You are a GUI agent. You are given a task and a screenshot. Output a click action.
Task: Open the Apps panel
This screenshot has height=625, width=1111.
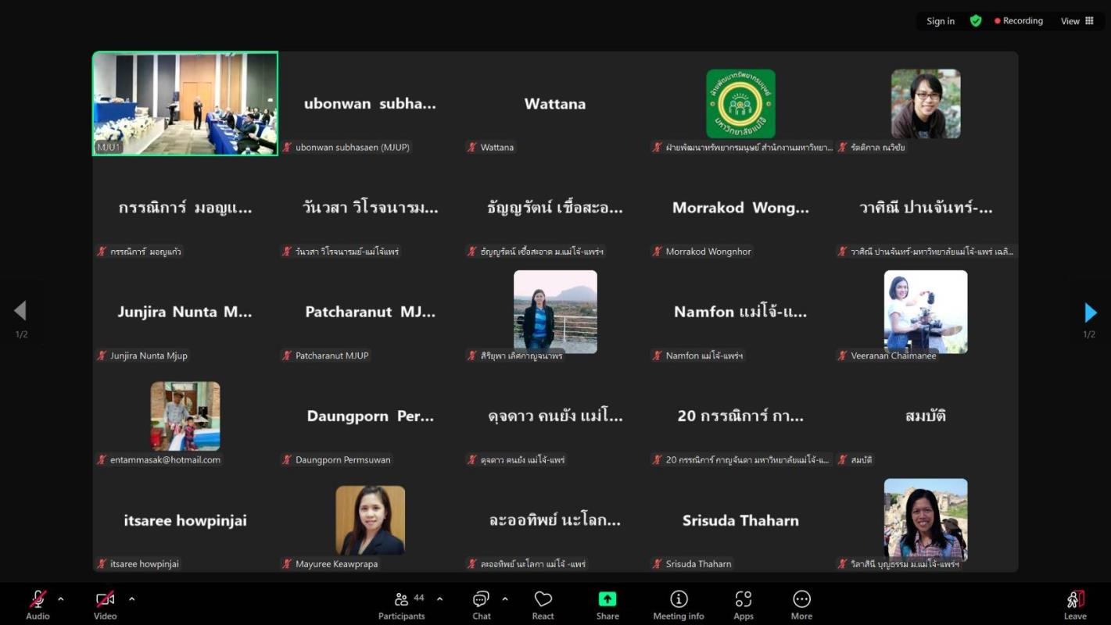tap(743, 600)
